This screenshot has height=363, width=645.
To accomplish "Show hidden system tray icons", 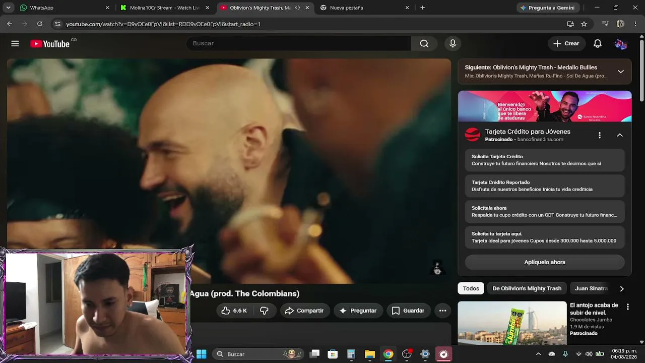I will tap(538, 354).
